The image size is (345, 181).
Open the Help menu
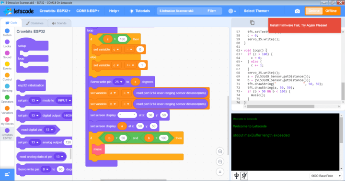(114, 11)
